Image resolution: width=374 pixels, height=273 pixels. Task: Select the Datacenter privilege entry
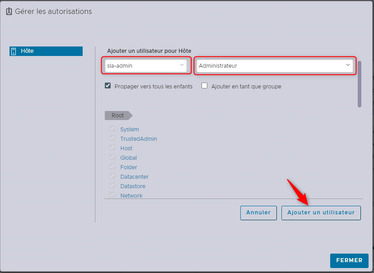point(134,177)
